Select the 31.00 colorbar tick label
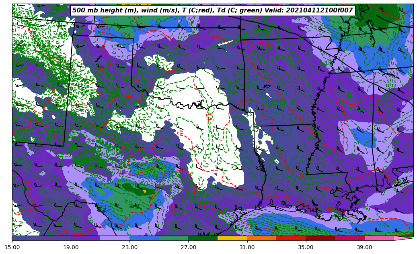 coord(247,247)
